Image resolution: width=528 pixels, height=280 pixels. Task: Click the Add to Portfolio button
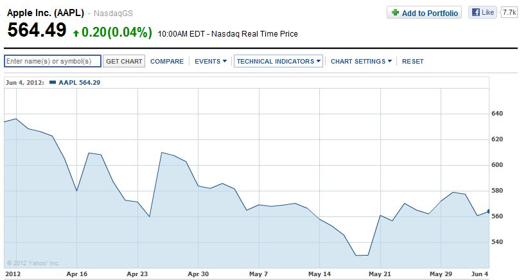(424, 13)
